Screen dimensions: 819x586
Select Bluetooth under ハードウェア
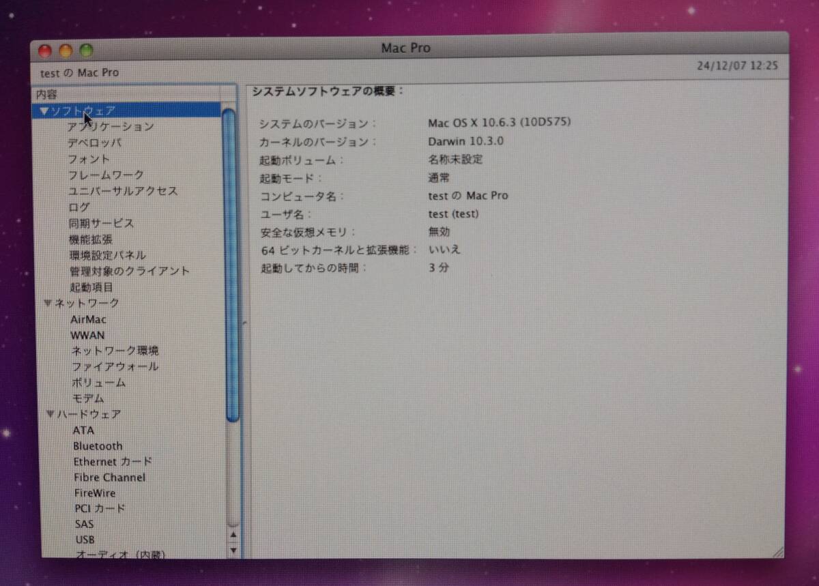pos(98,446)
